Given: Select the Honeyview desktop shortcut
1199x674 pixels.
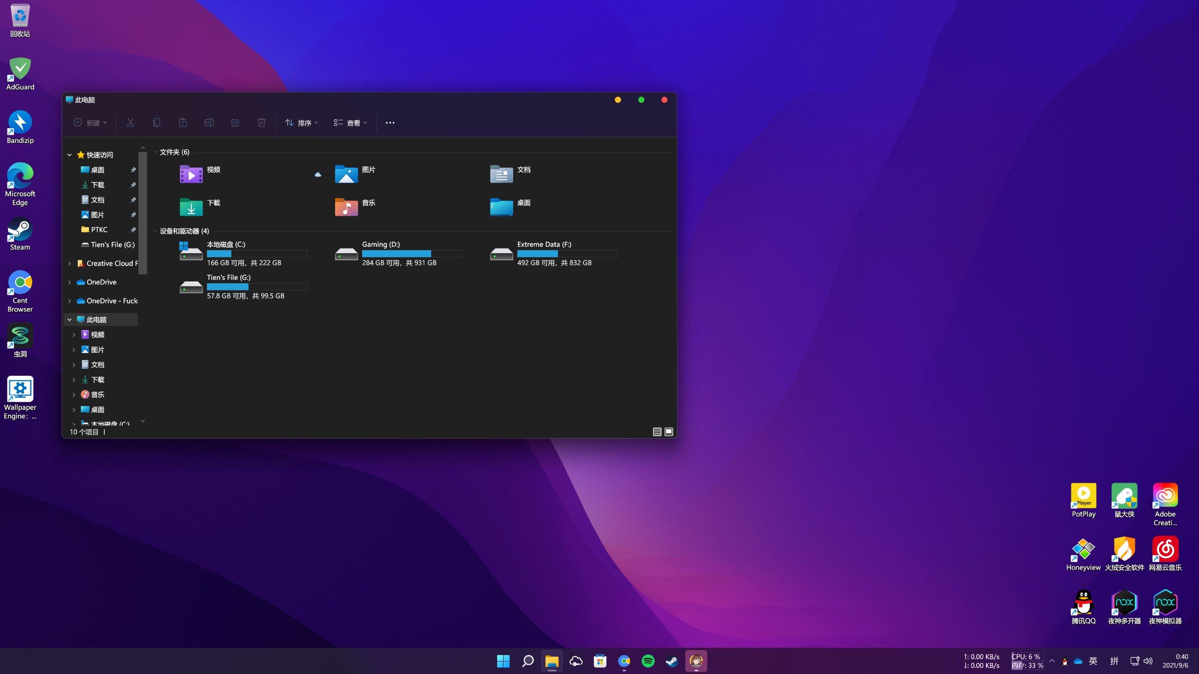Looking at the screenshot, I should point(1083,554).
